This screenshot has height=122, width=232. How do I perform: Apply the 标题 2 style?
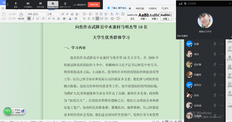click(155, 16)
